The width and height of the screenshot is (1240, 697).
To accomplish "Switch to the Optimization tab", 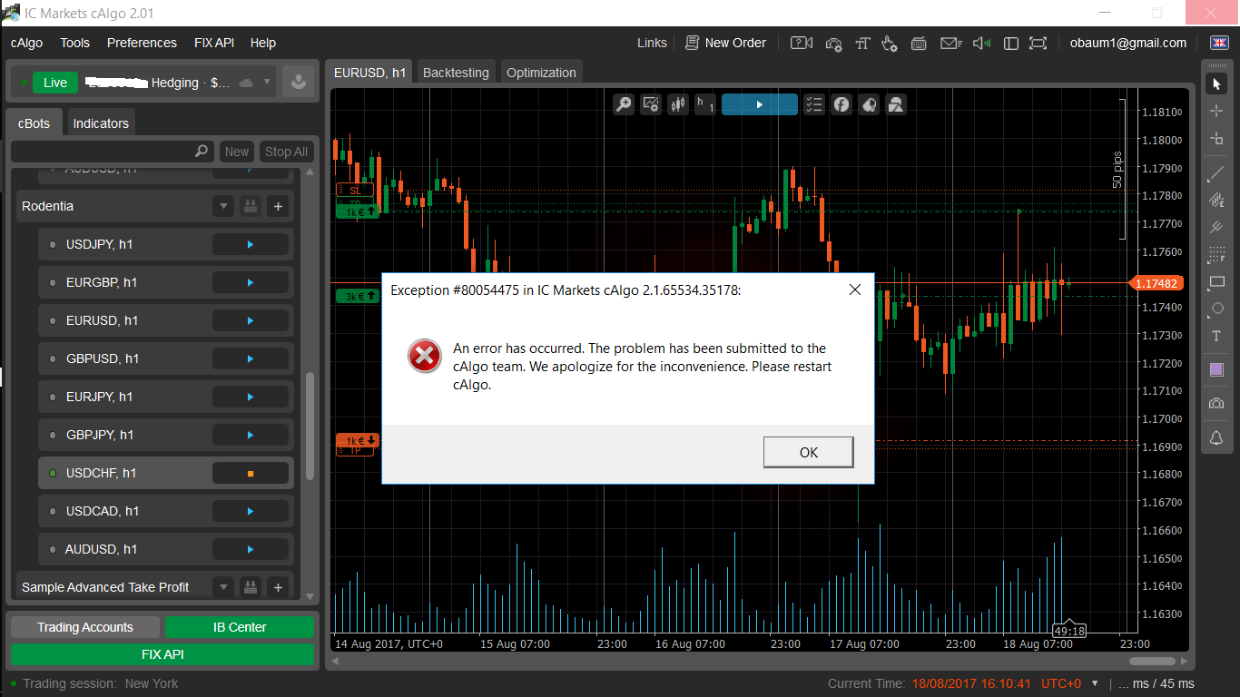I will pos(541,73).
